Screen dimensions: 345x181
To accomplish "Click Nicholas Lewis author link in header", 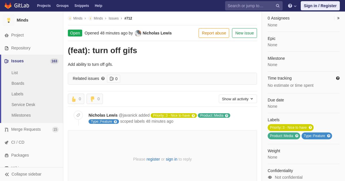I will pyautogui.click(x=157, y=33).
